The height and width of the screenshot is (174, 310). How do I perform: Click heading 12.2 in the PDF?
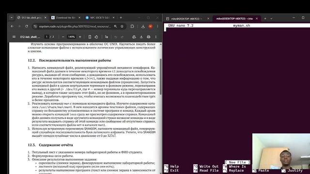coord(69,60)
